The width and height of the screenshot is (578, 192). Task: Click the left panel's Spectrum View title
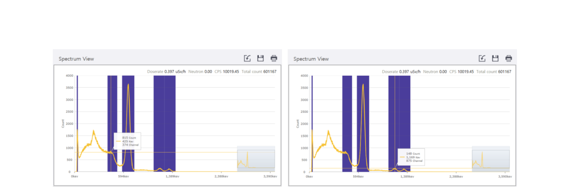tap(76, 59)
